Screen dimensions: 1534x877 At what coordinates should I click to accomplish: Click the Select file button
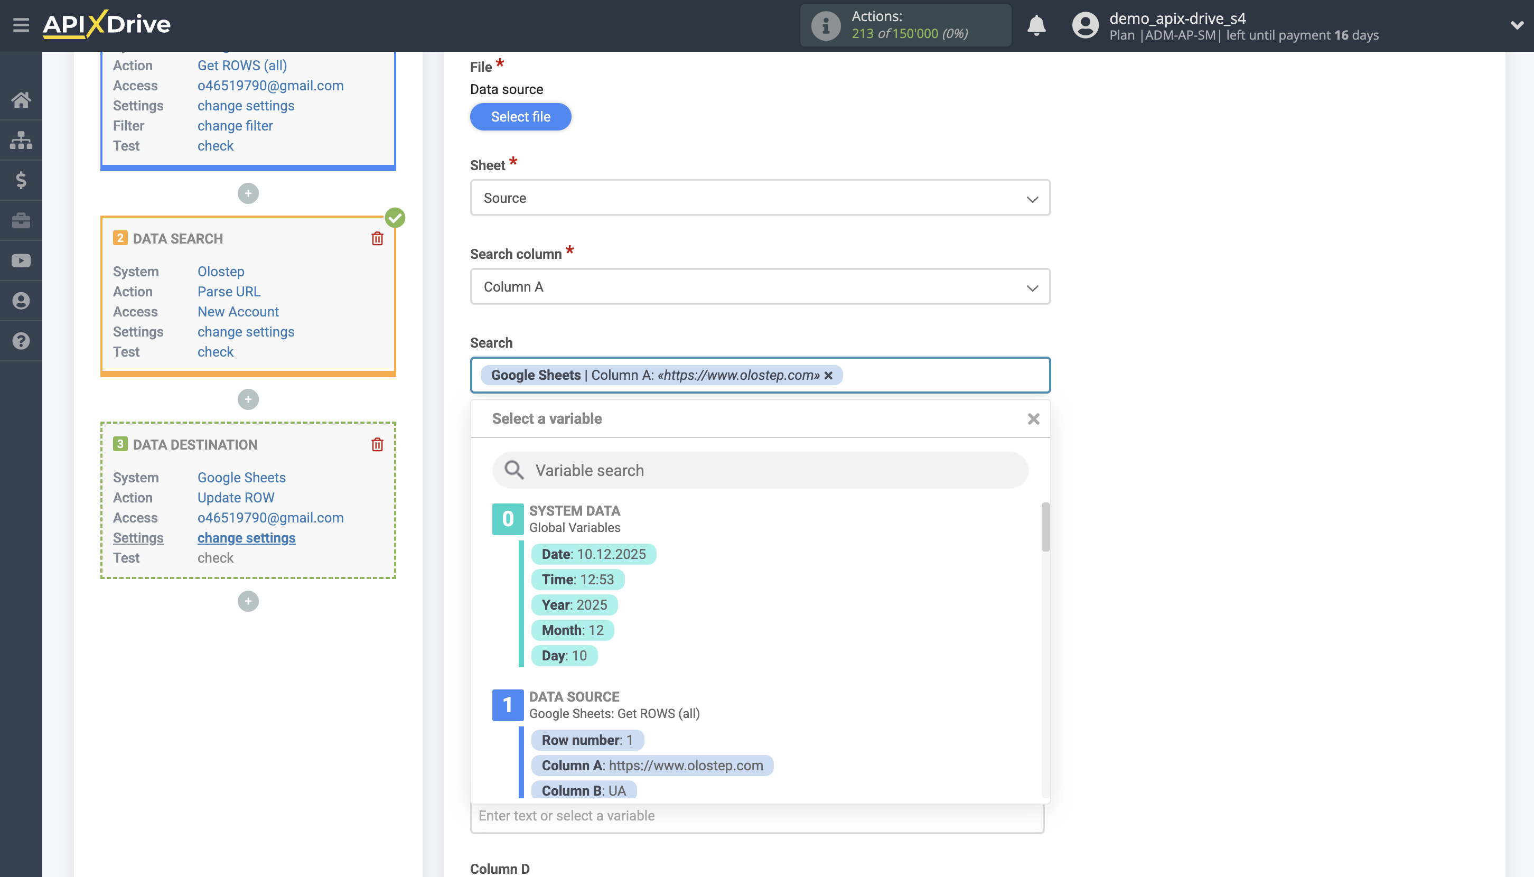[520, 116]
